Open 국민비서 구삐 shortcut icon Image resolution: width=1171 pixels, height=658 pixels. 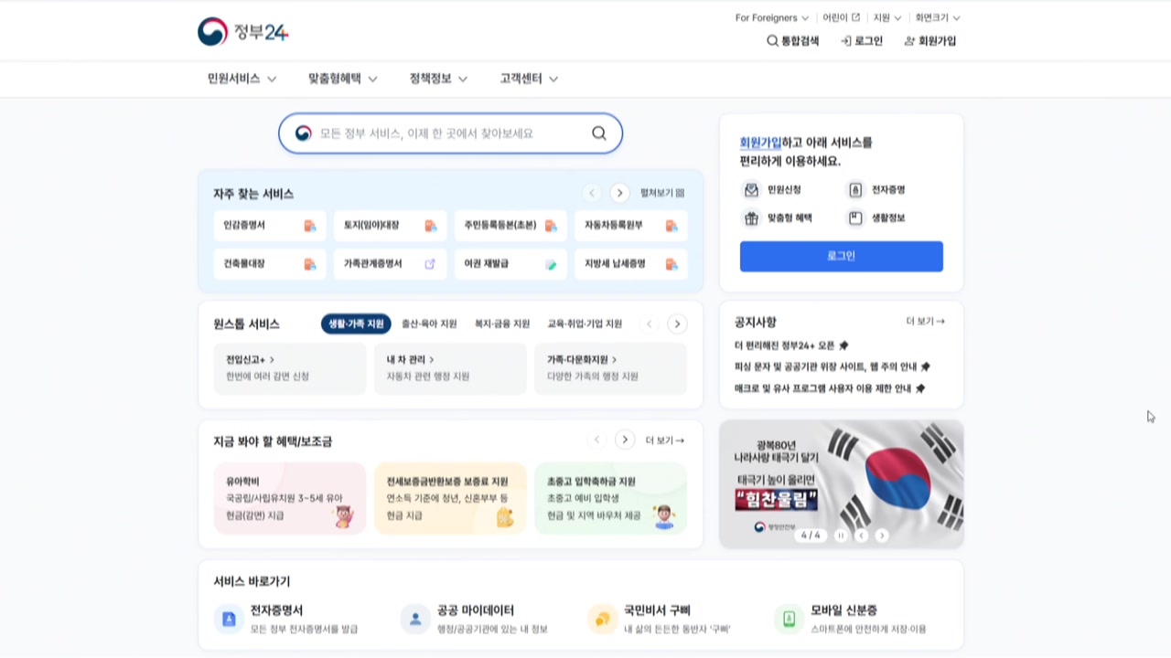602,619
